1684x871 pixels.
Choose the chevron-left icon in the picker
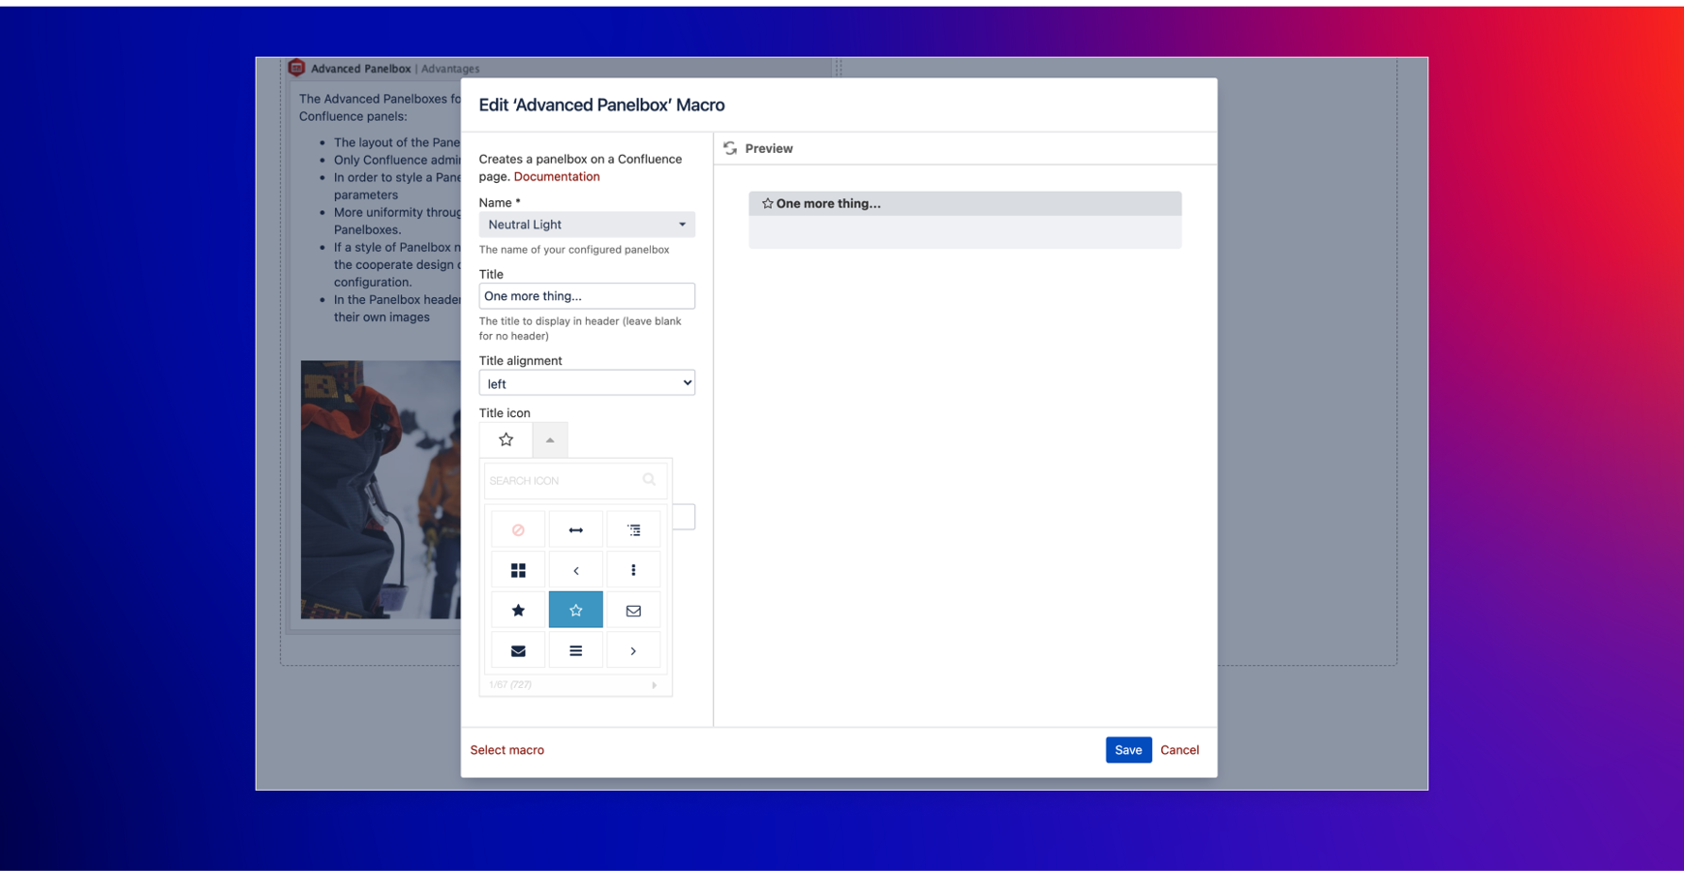tap(576, 569)
